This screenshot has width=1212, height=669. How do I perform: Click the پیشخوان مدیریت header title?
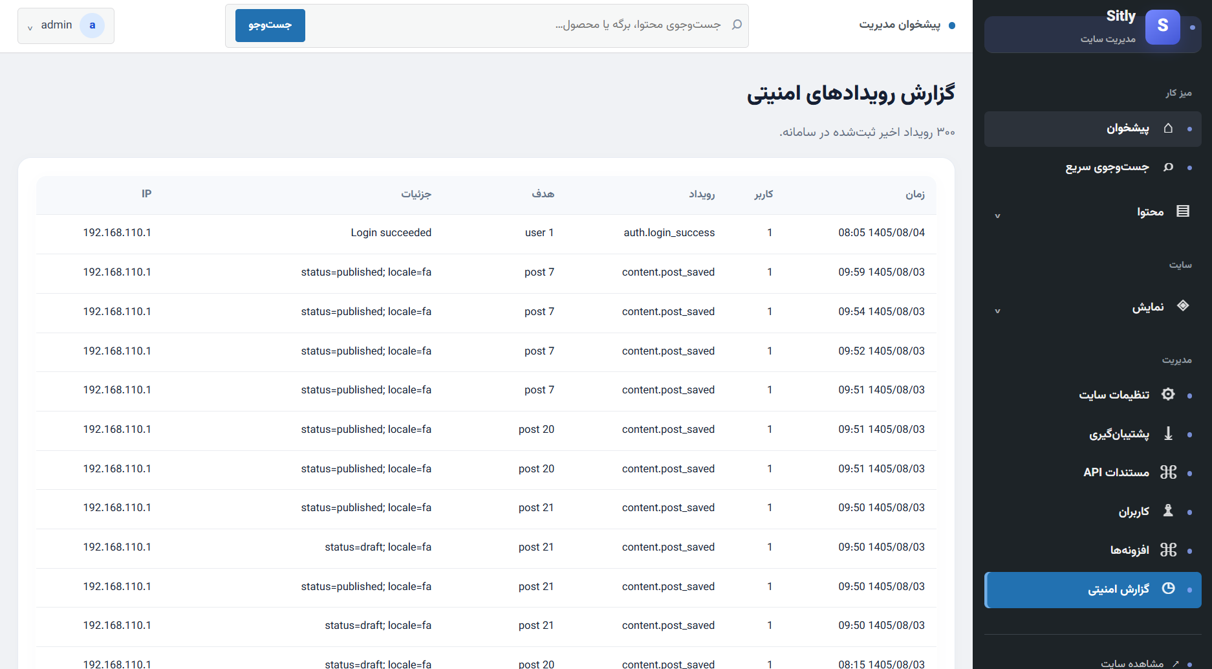click(900, 25)
